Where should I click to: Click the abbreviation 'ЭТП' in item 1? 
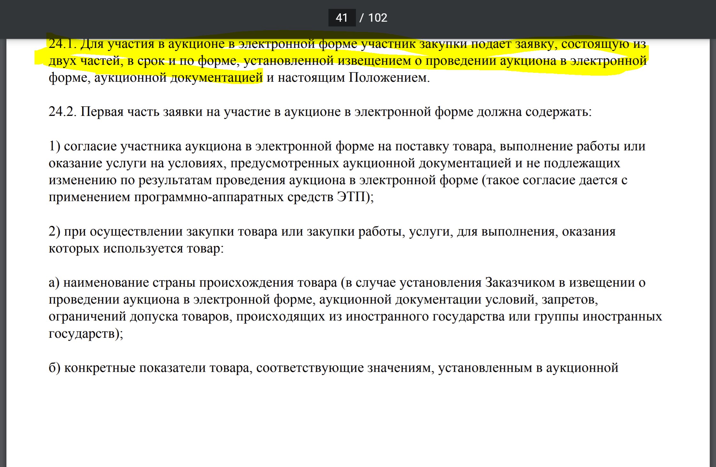[351, 197]
